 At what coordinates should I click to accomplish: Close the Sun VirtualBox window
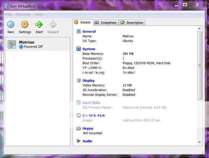(197, 5)
